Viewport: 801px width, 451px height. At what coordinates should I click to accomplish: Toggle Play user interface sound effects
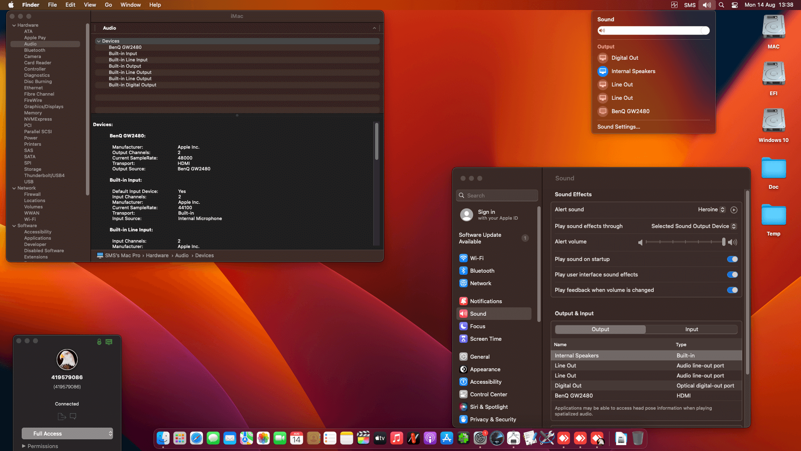click(x=732, y=275)
